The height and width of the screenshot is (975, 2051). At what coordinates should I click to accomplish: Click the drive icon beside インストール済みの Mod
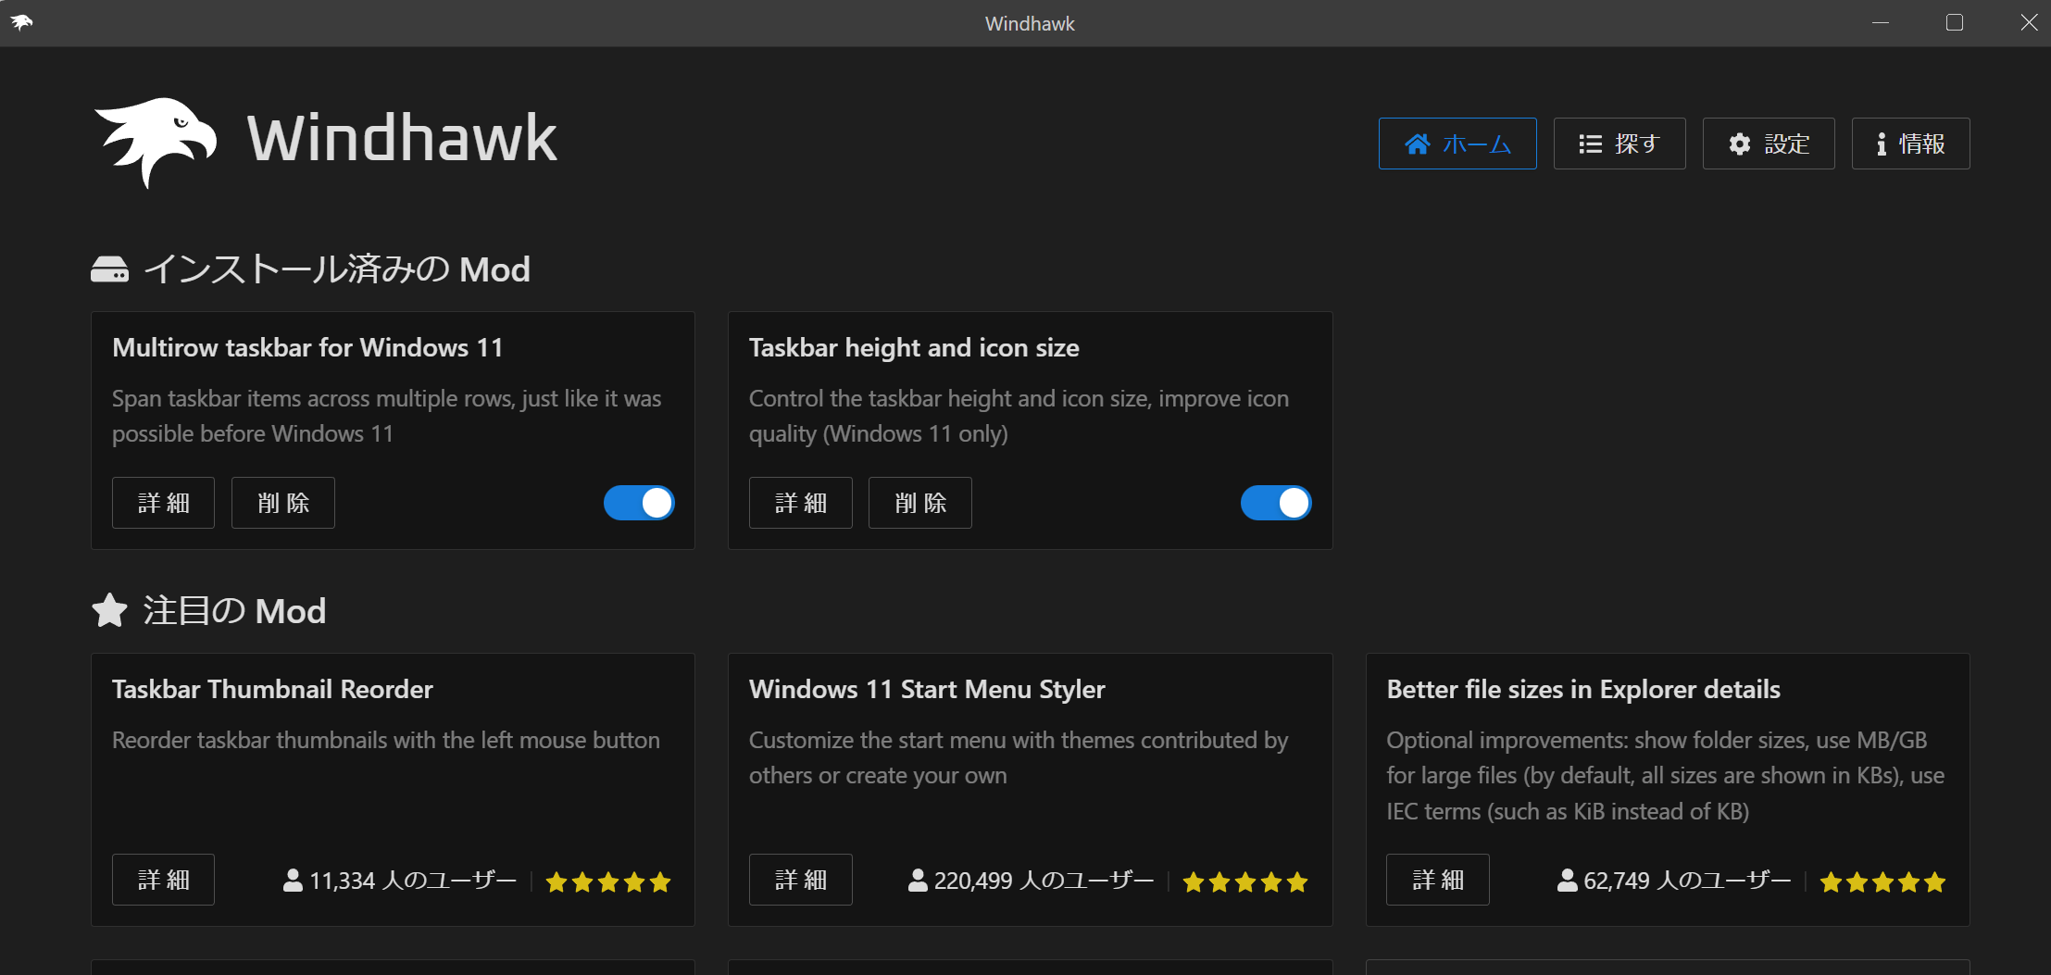(110, 269)
